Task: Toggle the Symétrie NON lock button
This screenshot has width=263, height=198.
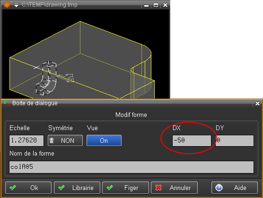Action: coord(65,140)
